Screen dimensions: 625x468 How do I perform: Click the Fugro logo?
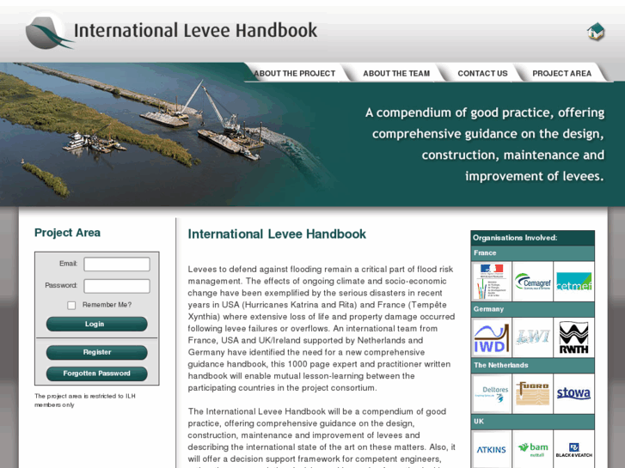(532, 394)
